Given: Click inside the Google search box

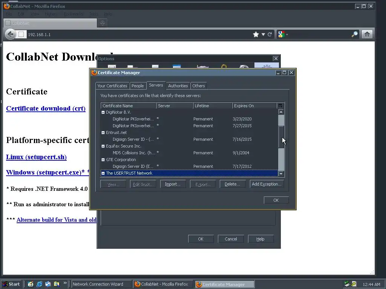Looking at the screenshot, I should pos(319,34).
